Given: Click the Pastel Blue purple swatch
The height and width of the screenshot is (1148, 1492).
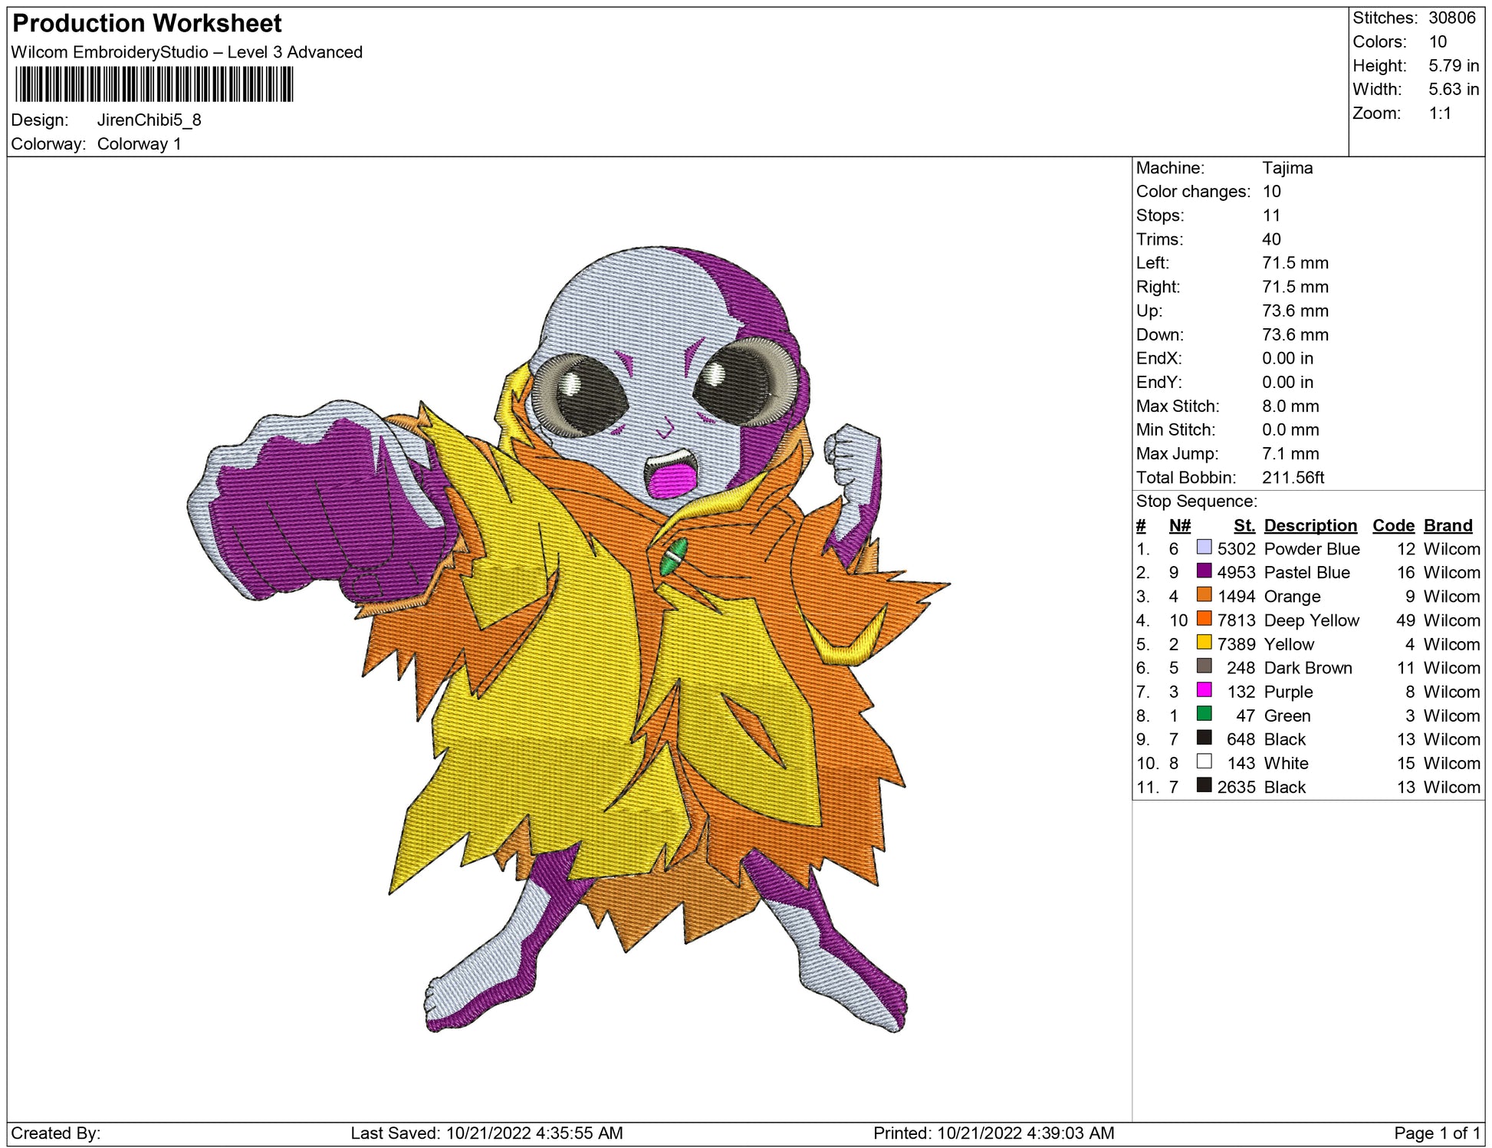Looking at the screenshot, I should 1204,571.
